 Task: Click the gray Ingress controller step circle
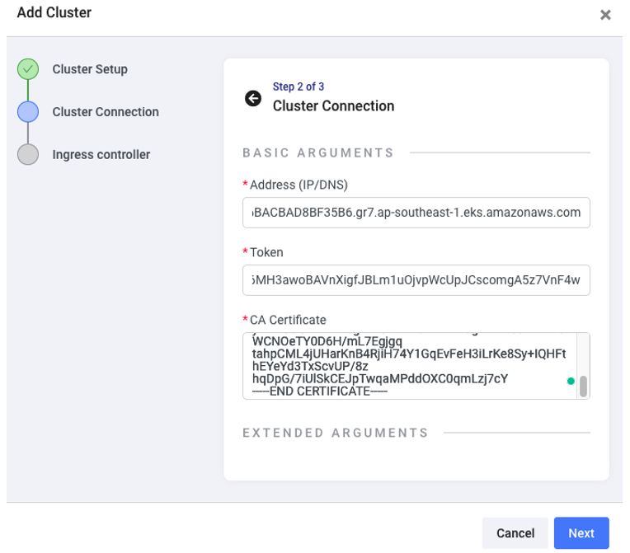(x=28, y=154)
